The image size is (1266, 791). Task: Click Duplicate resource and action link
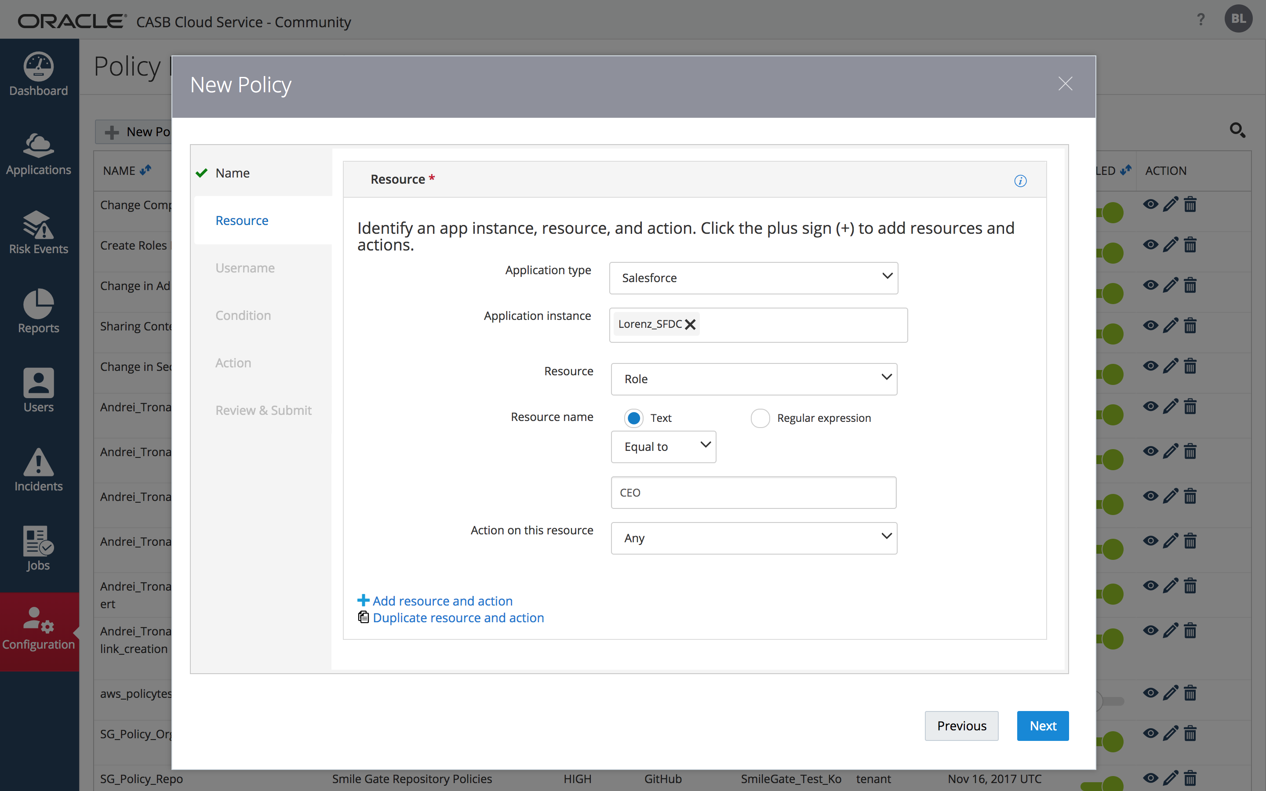[x=458, y=617]
